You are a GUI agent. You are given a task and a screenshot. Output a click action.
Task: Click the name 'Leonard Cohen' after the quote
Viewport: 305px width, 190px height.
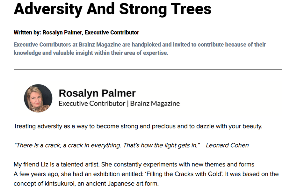227,145
